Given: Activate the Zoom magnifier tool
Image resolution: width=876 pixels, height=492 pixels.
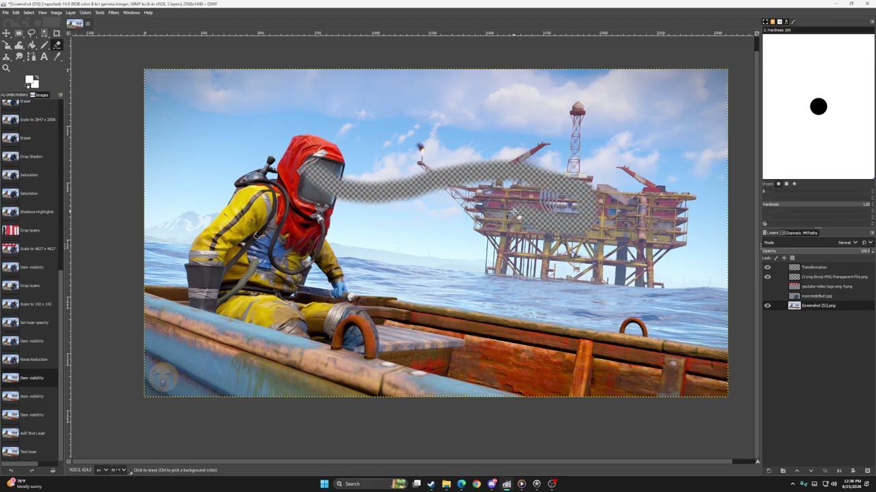Looking at the screenshot, I should point(6,68).
